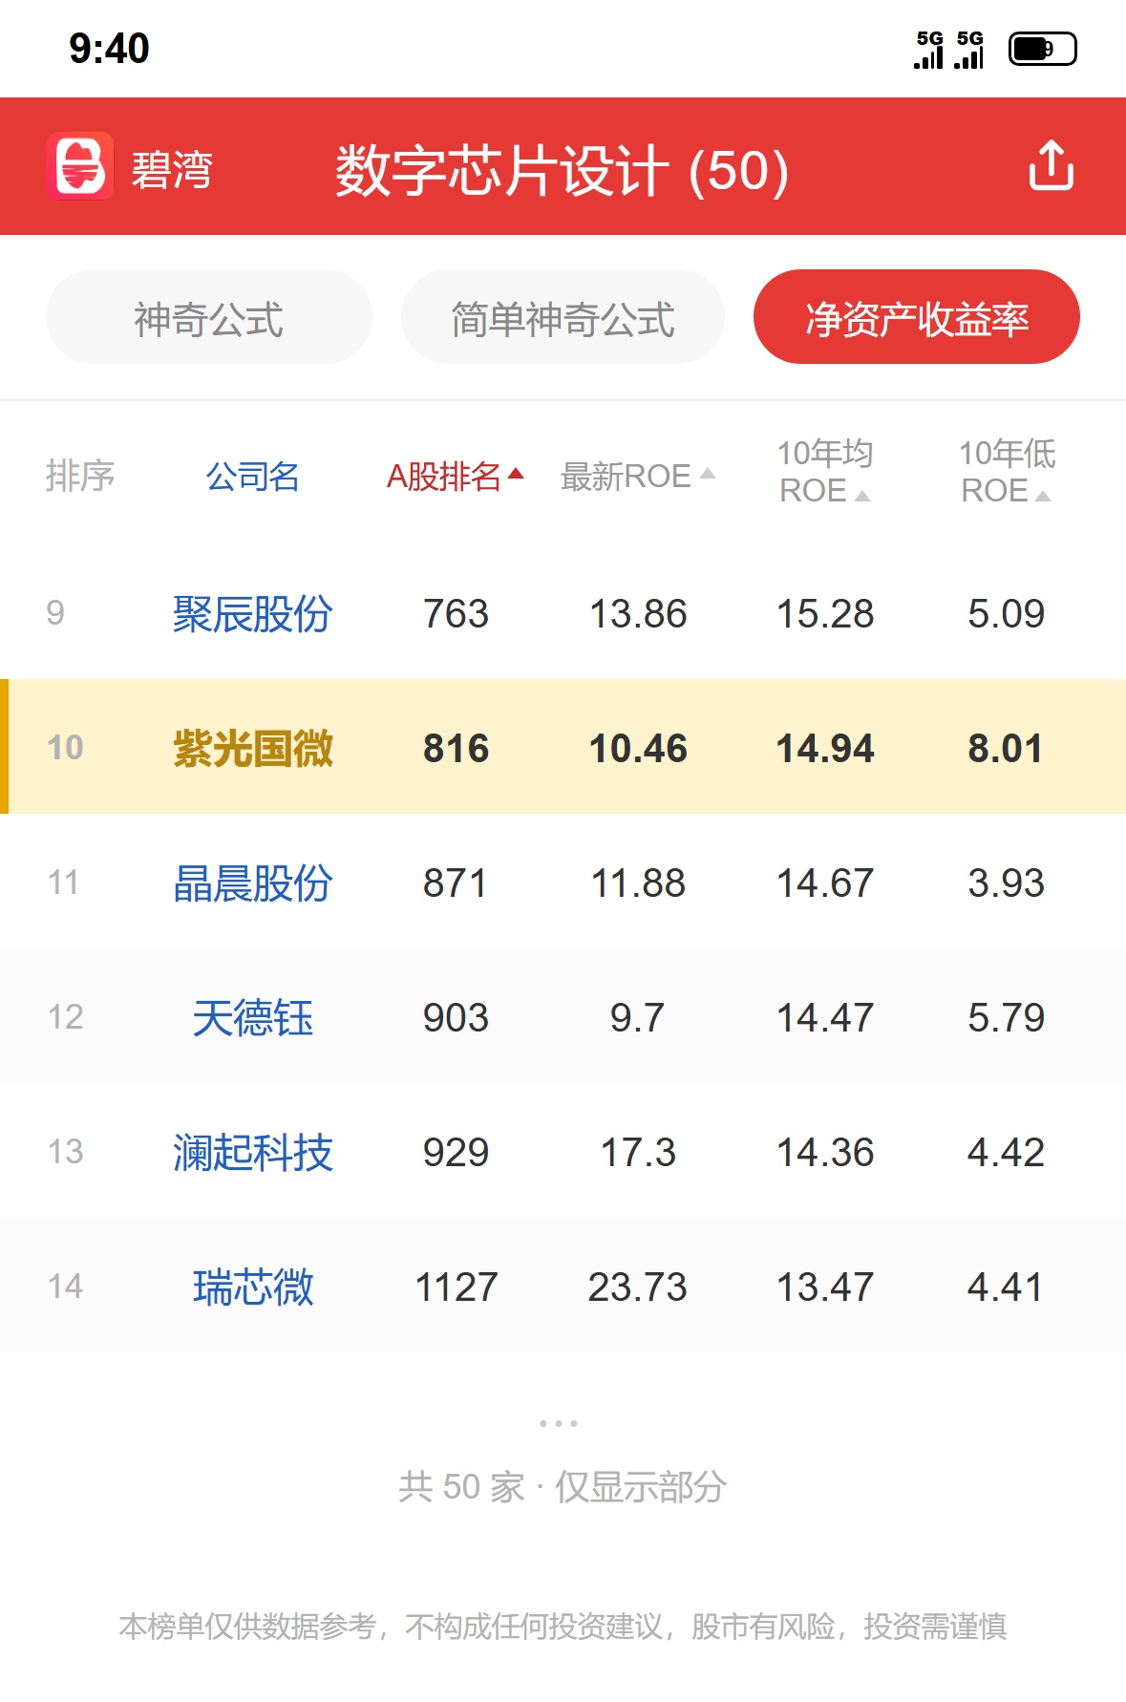1126x1702 pixels.
Task: Open company 天德钰
Action: [253, 1017]
